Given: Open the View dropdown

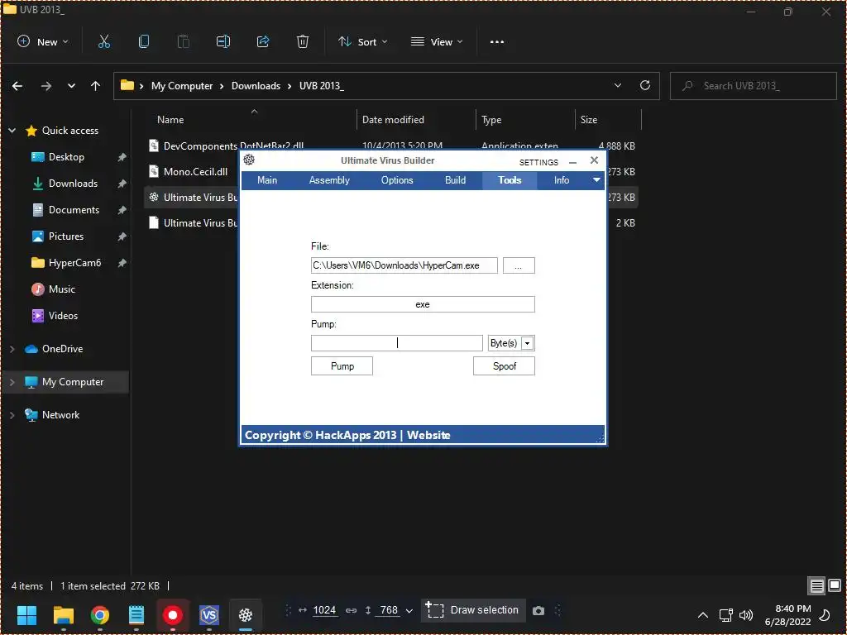Looking at the screenshot, I should [437, 41].
